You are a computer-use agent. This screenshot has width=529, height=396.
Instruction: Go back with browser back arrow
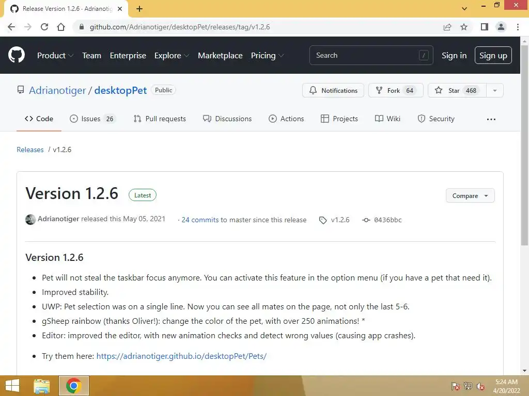pyautogui.click(x=11, y=27)
